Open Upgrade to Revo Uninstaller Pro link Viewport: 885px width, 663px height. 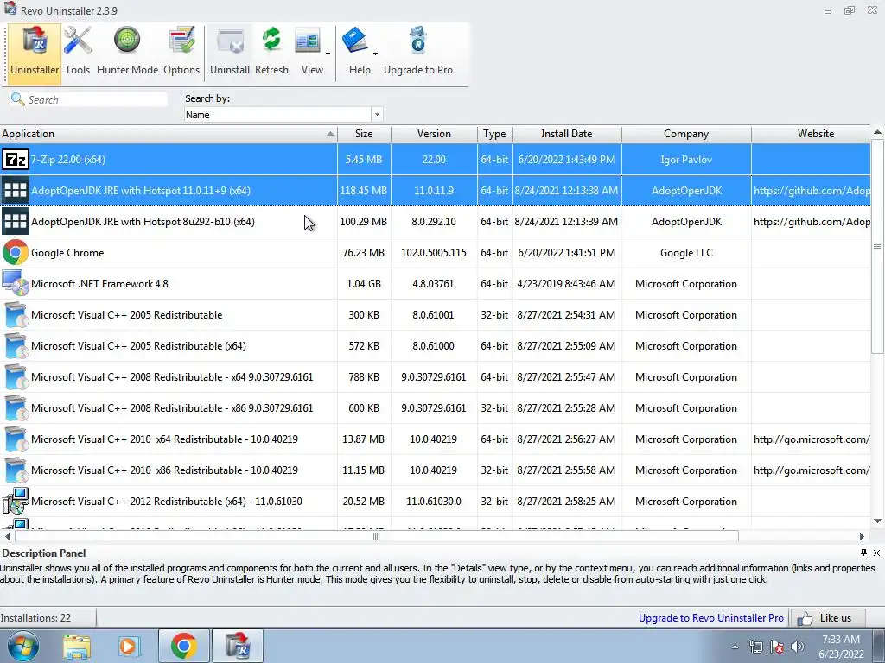pos(710,618)
